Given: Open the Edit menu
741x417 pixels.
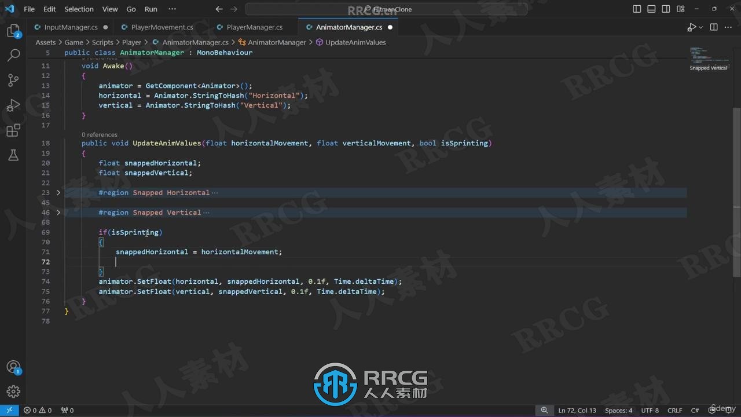Looking at the screenshot, I should [50, 9].
